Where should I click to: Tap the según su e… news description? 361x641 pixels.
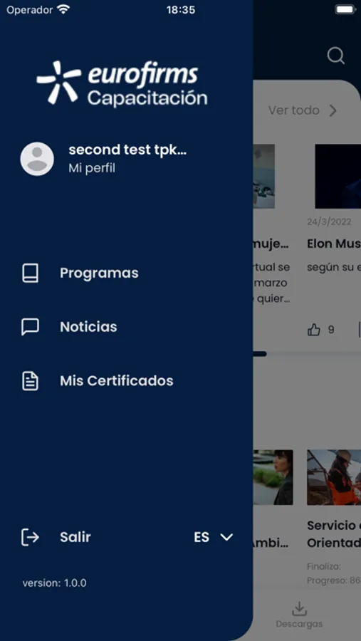(x=334, y=267)
